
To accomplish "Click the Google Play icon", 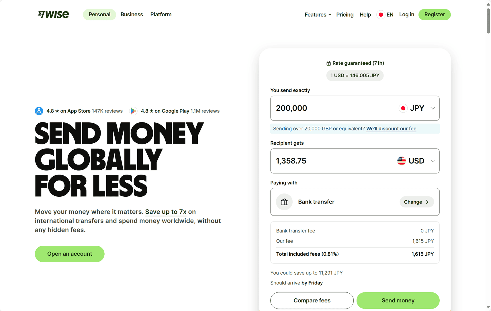I will (133, 111).
